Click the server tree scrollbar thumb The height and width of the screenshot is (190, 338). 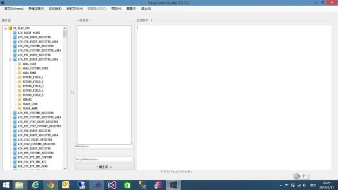tap(64, 34)
